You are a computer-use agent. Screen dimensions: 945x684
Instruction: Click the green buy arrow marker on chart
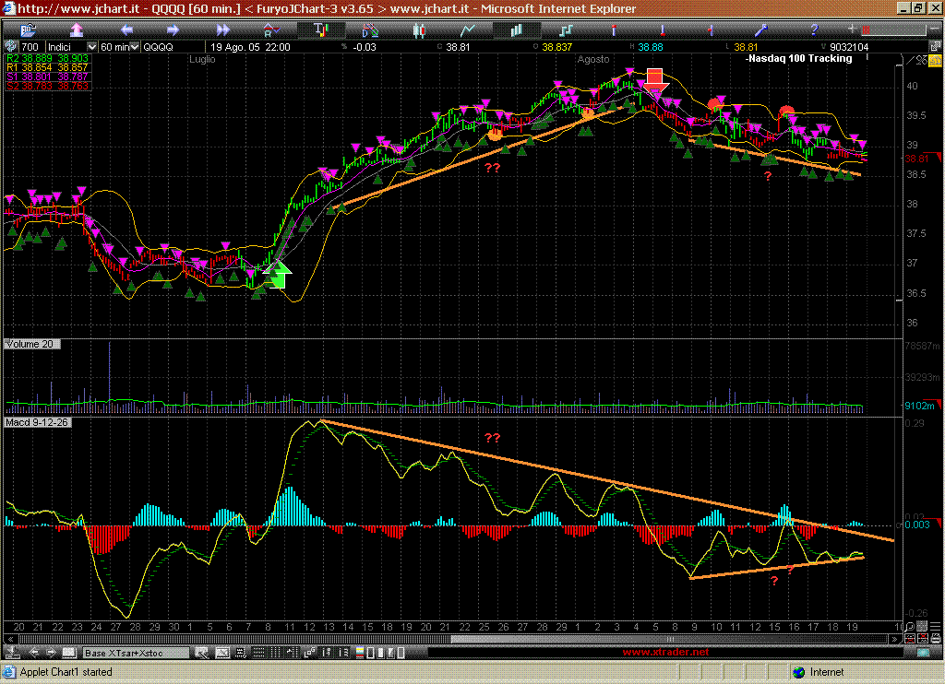click(278, 275)
